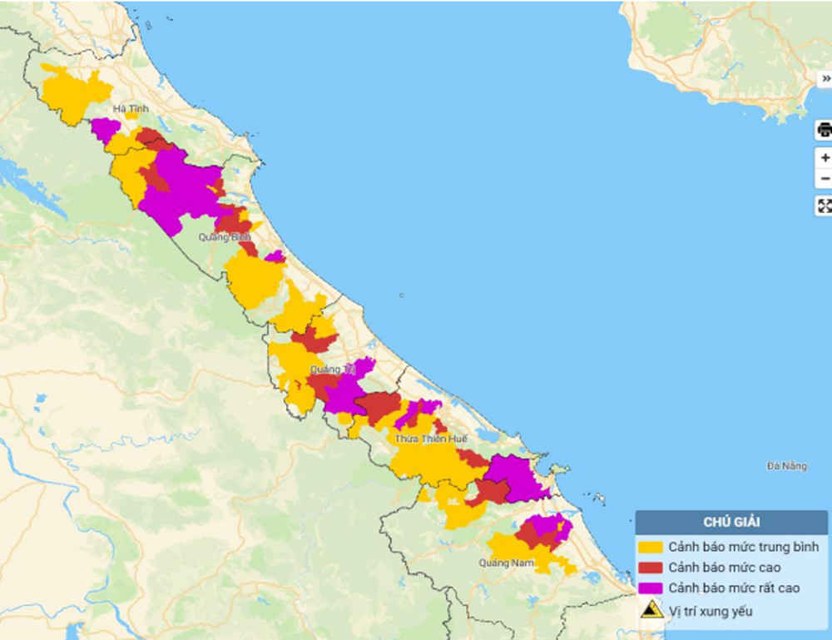Select the yellow medium-warning swatch in legend
The width and height of the screenshot is (832, 640).
coord(651,547)
